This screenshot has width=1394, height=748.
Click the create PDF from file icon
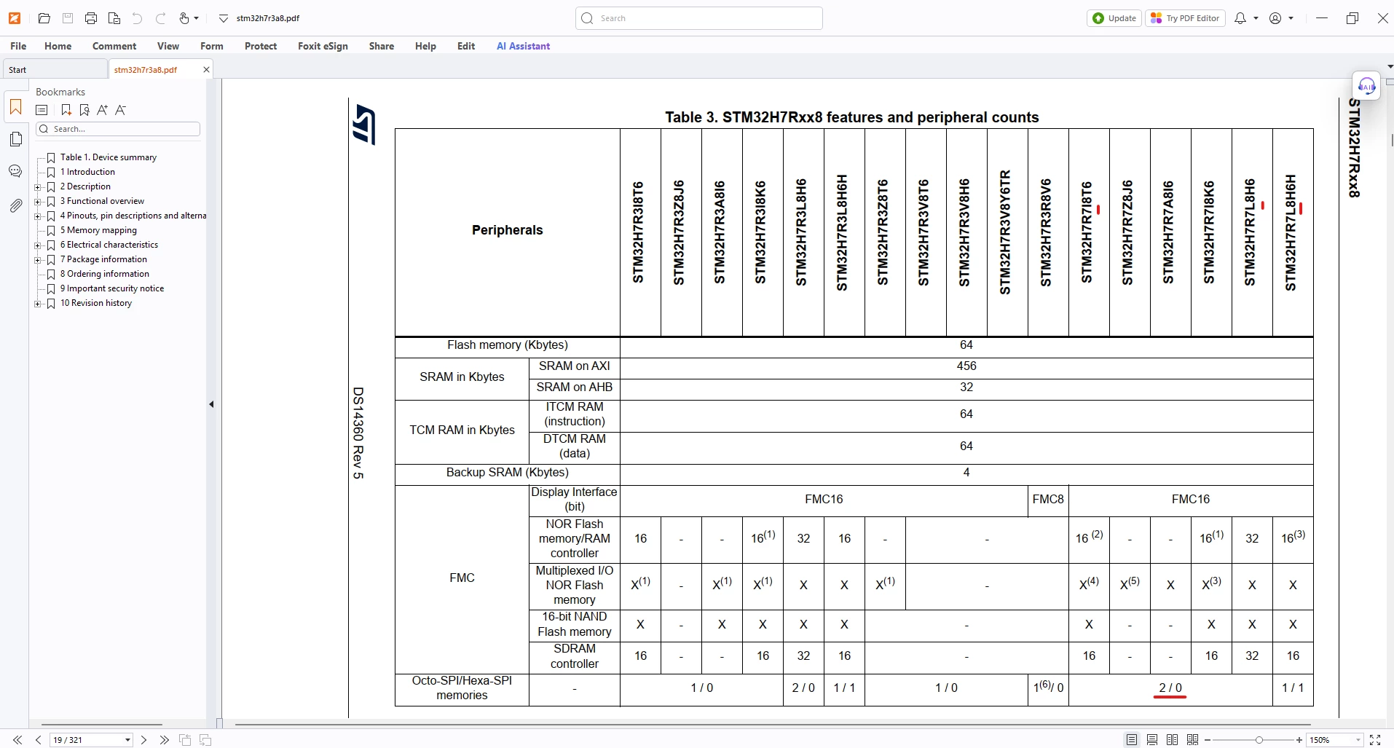pos(114,18)
